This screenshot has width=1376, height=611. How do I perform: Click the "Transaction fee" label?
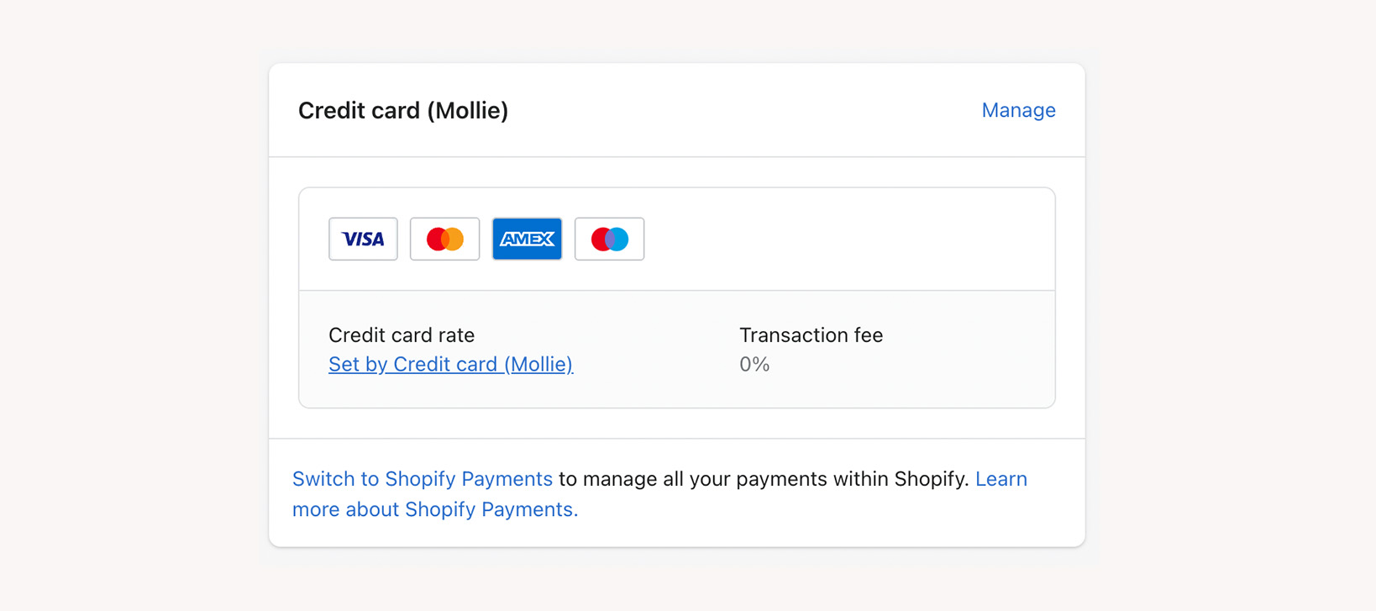(x=811, y=335)
